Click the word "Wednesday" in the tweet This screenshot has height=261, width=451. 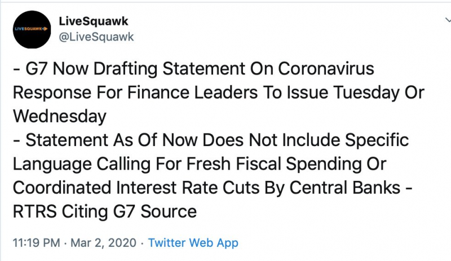pyautogui.click(x=60, y=117)
